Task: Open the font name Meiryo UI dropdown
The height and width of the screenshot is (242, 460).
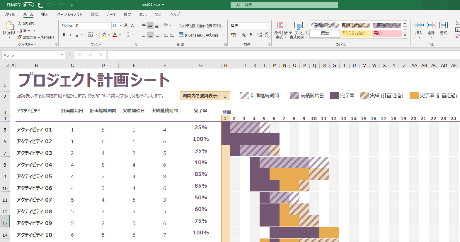Action: 109,26
